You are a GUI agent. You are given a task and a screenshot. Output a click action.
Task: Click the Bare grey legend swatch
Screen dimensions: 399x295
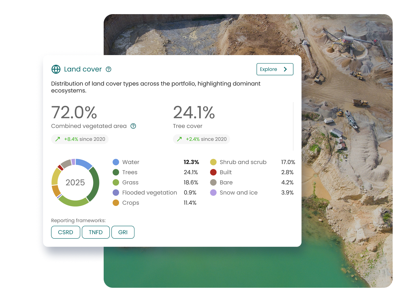tap(213, 182)
